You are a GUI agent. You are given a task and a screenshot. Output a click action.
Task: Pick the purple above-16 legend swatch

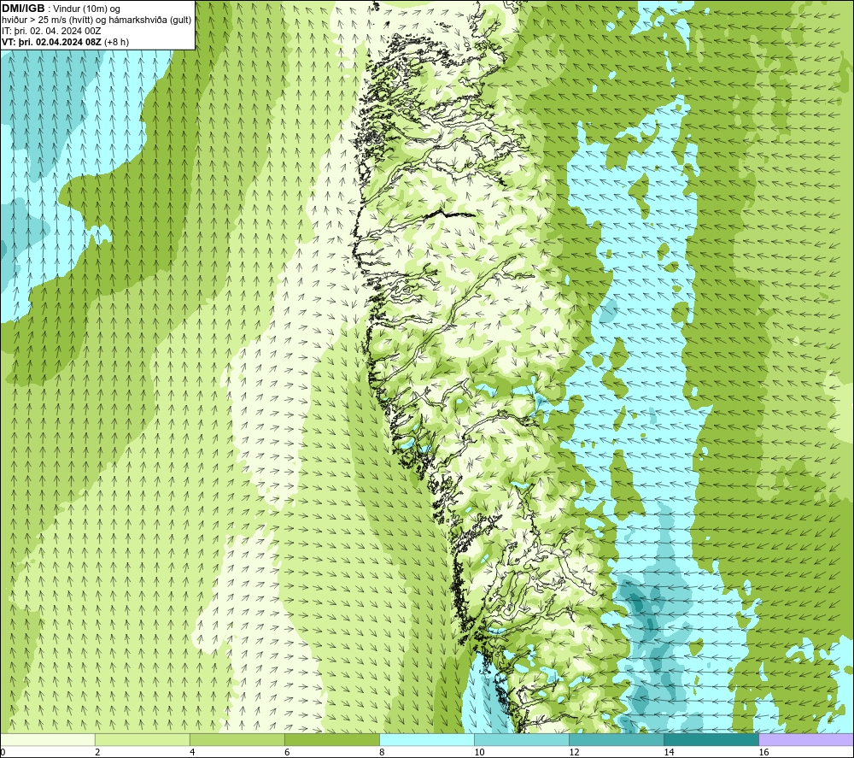[x=806, y=739]
